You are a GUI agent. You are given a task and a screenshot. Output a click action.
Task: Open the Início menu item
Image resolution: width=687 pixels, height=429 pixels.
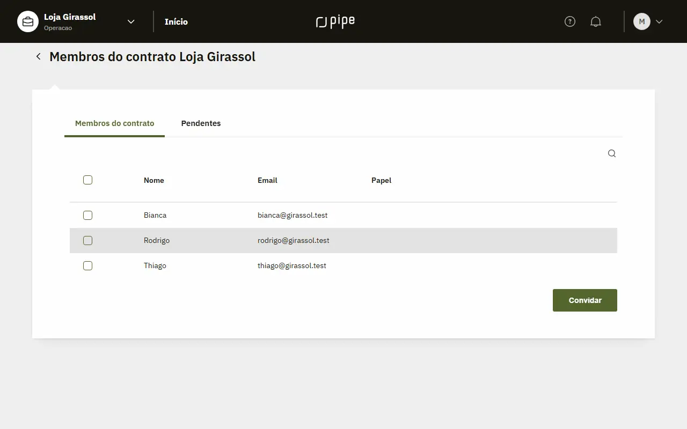(x=176, y=21)
